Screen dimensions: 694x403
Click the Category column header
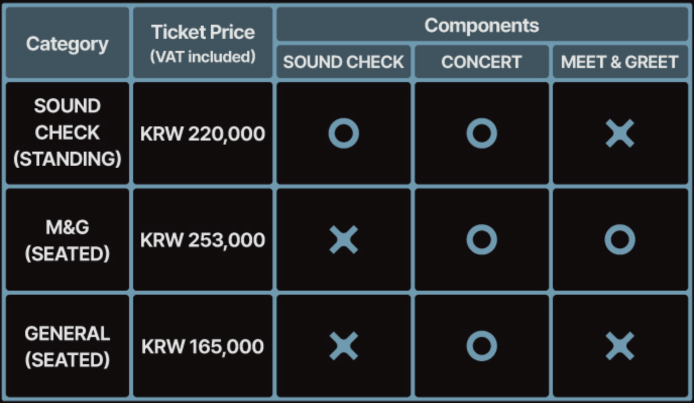click(x=67, y=44)
